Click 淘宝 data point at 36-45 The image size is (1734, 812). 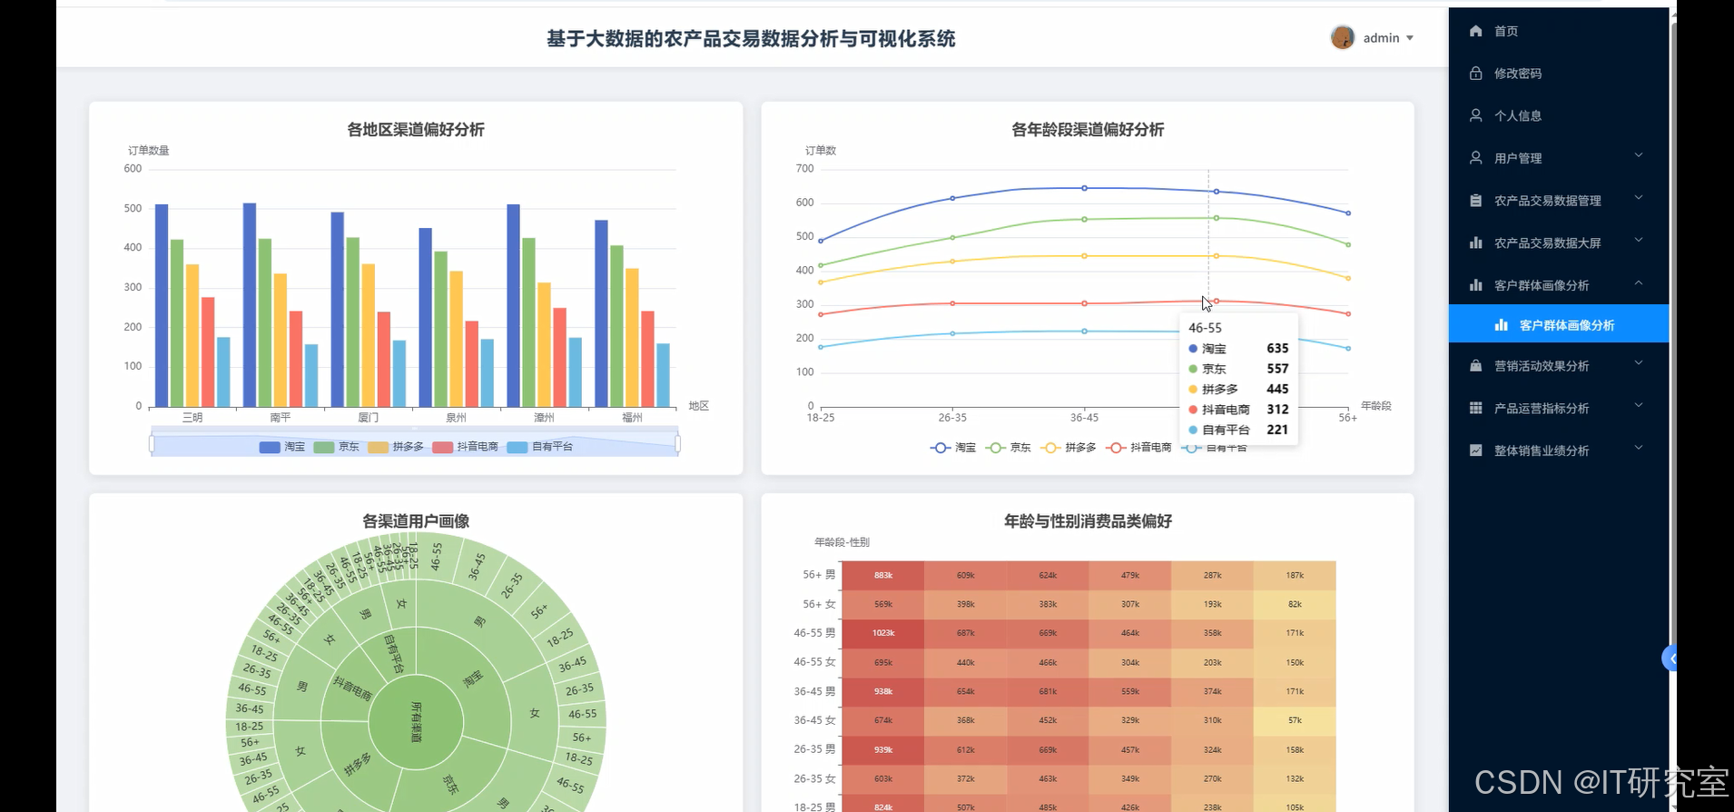tap(1084, 188)
